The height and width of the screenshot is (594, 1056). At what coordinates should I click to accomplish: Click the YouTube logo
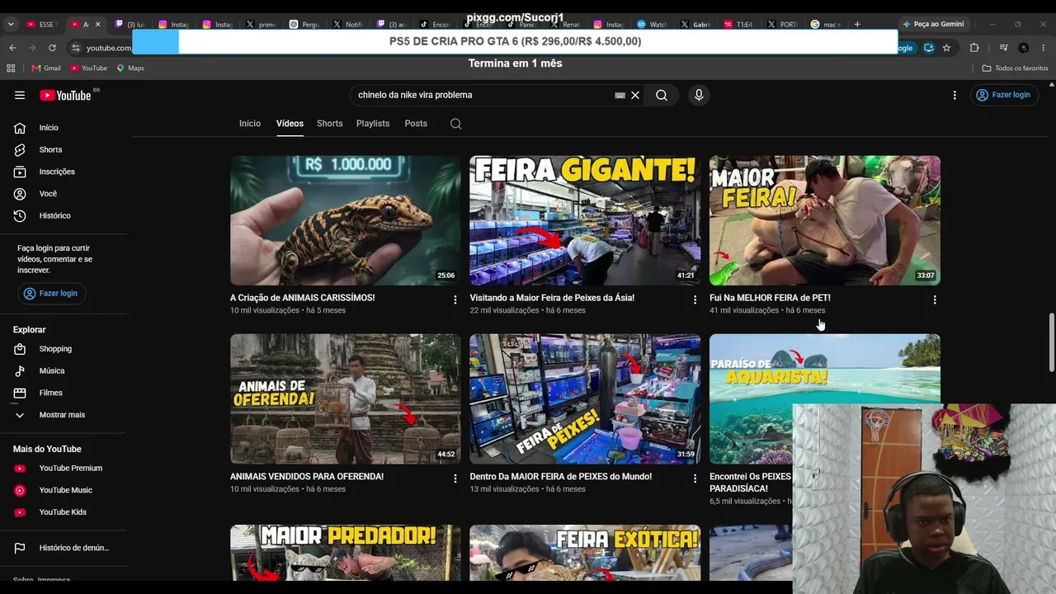click(x=65, y=95)
